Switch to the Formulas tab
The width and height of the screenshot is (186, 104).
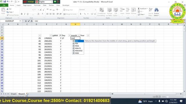pyautogui.click(x=37, y=5)
